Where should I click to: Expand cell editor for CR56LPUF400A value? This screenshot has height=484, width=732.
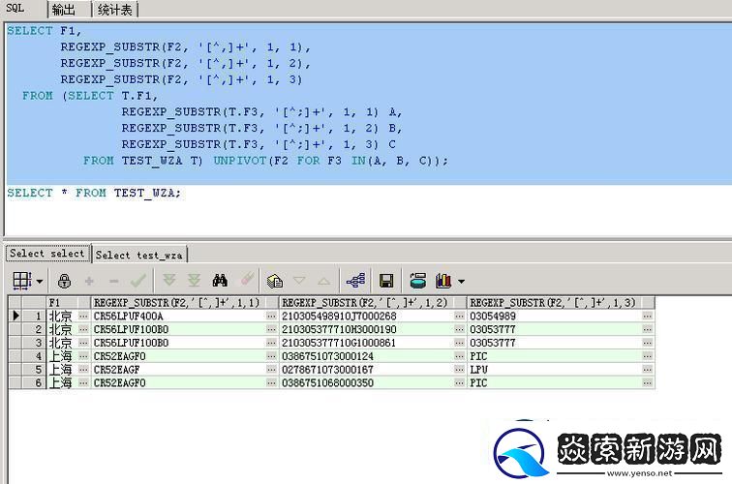tap(271, 317)
